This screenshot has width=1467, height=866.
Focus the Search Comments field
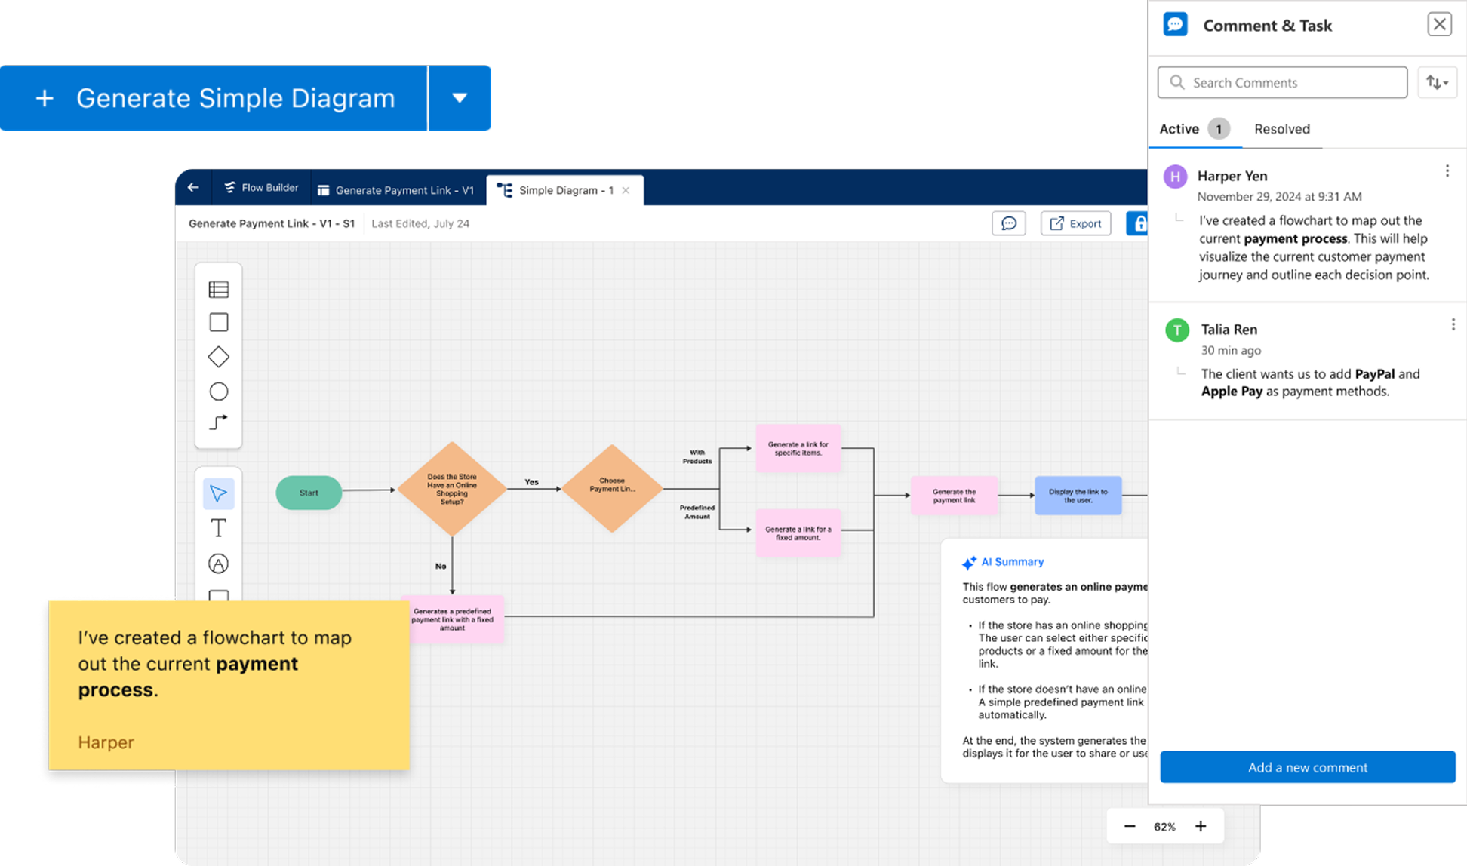point(1282,82)
